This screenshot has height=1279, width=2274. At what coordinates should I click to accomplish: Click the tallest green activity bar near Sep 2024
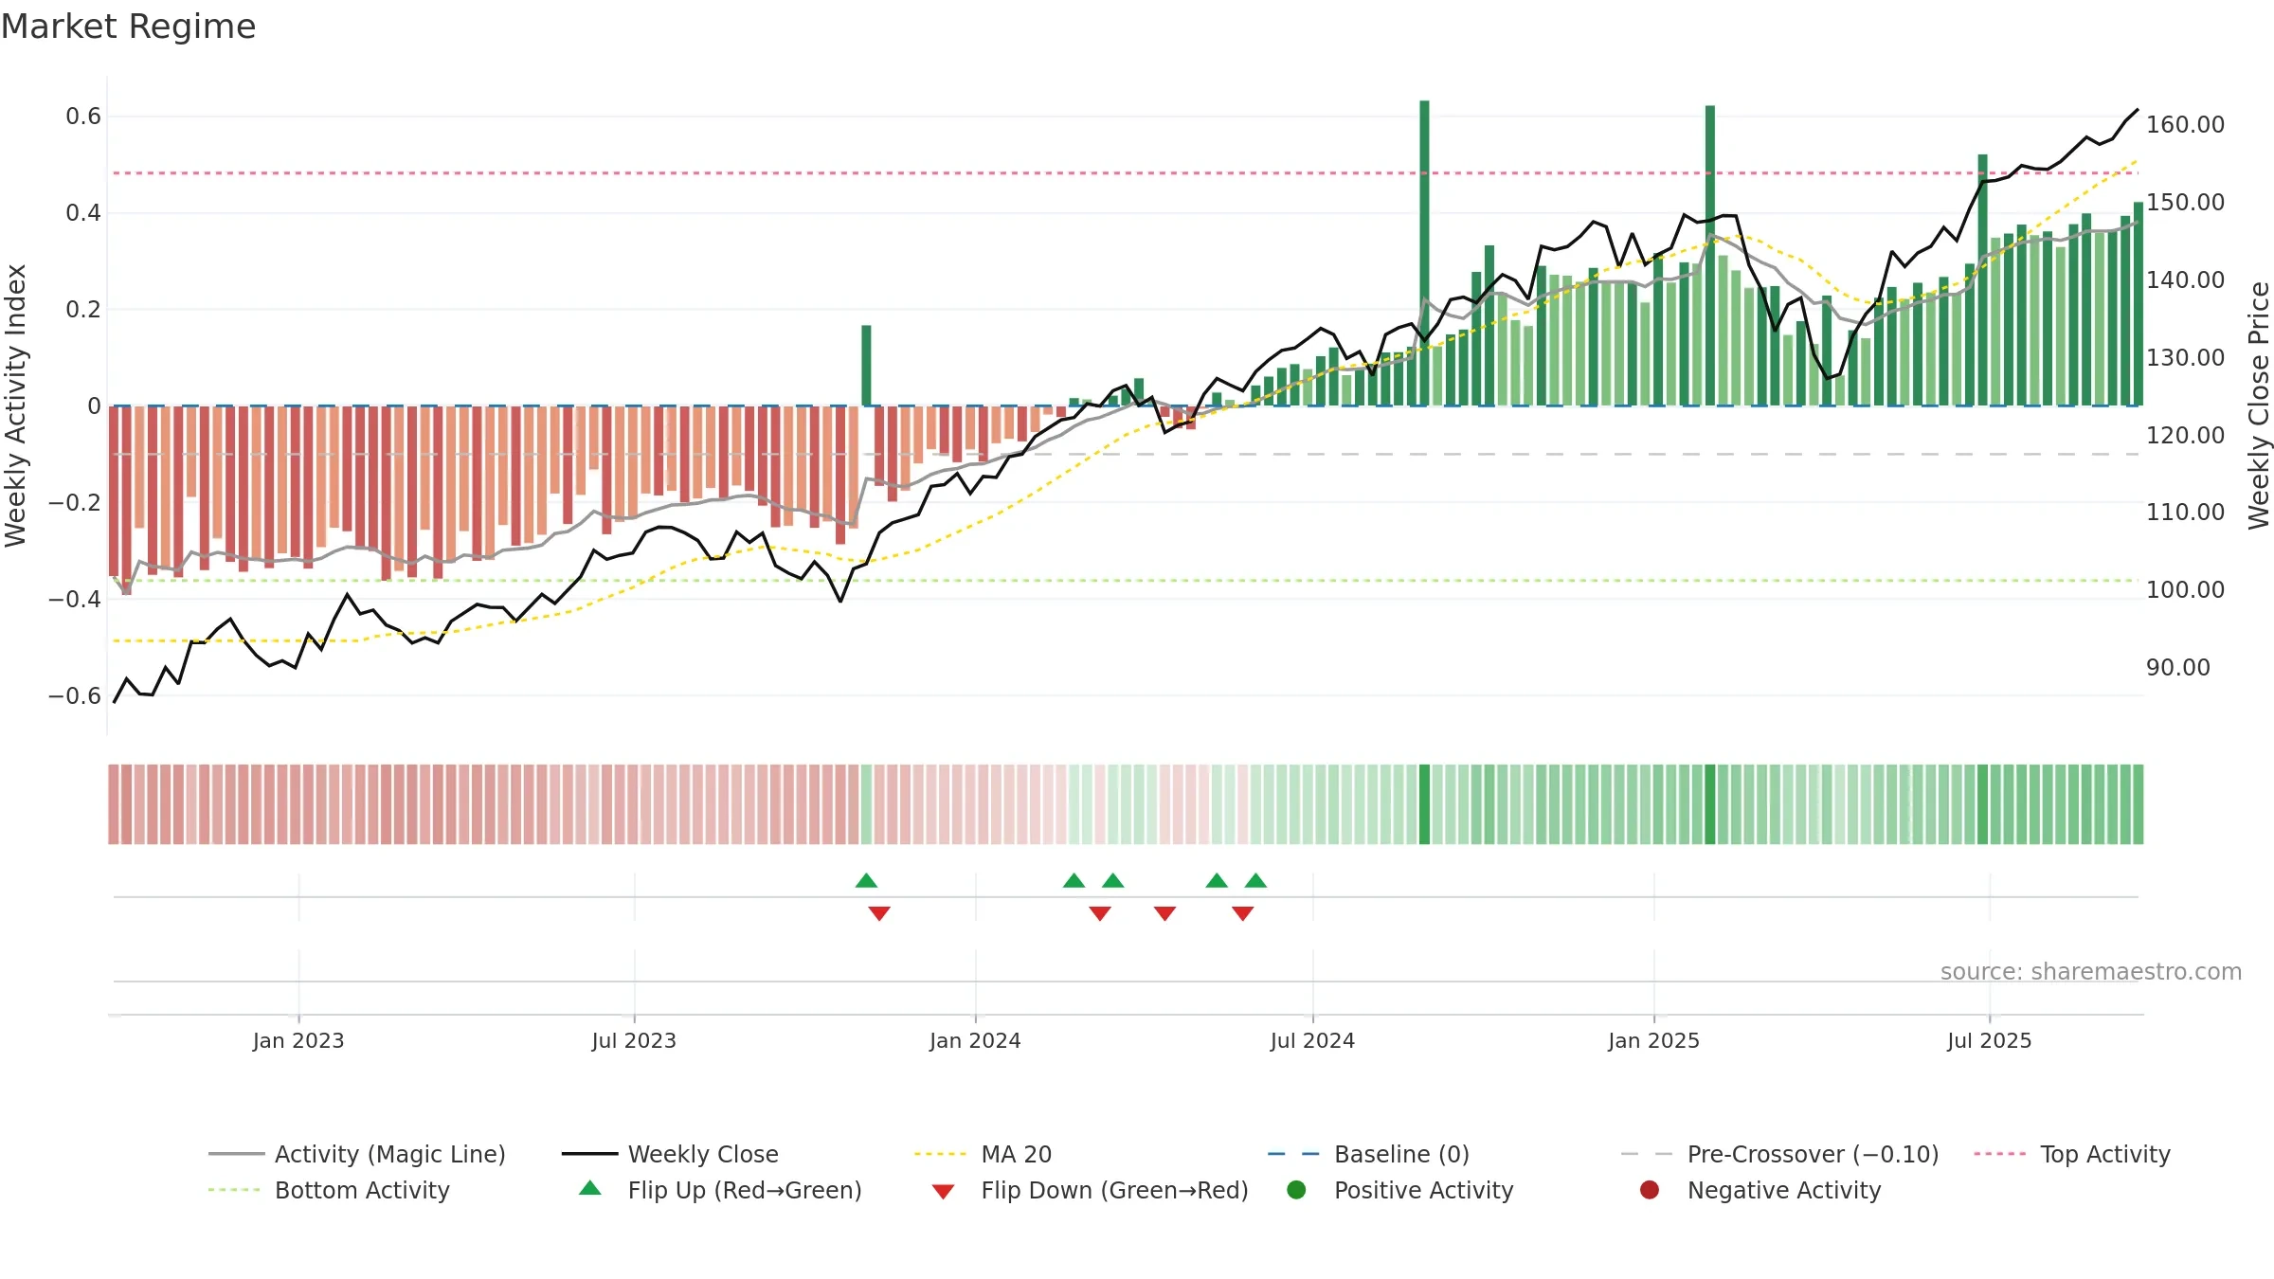[1424, 253]
